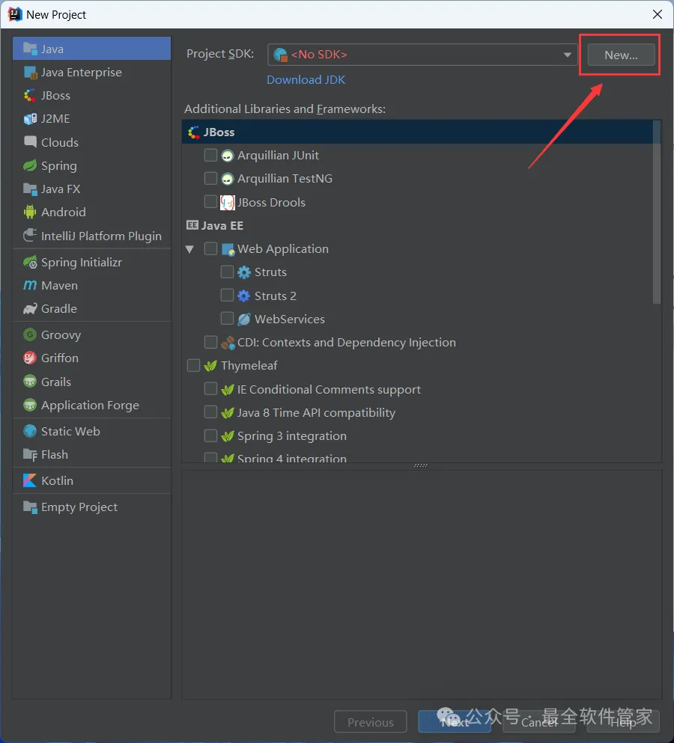Click the Help button
The width and height of the screenshot is (674, 743).
623,722
